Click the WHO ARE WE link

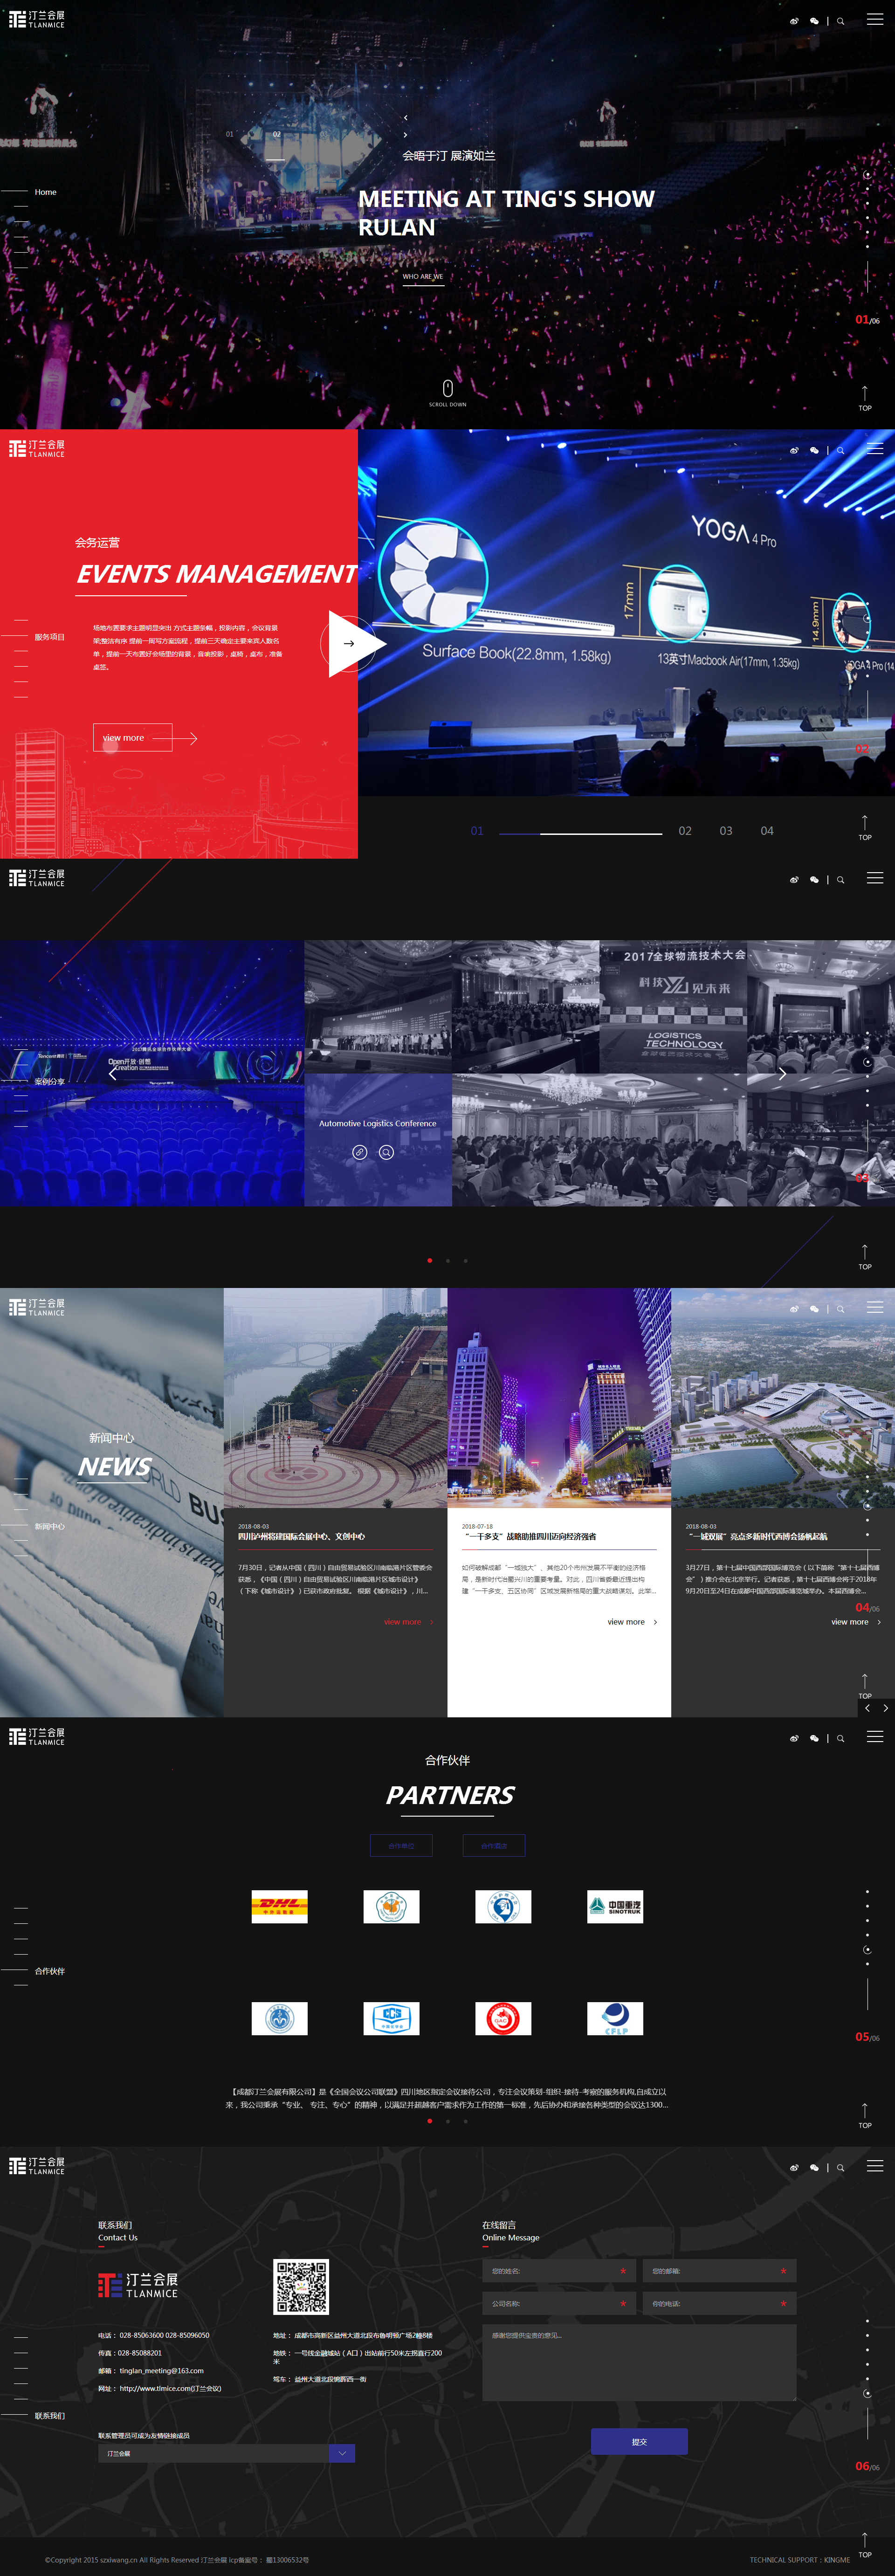click(422, 277)
